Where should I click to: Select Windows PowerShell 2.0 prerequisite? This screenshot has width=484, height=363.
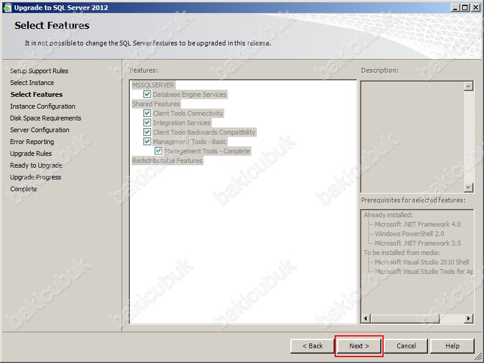point(410,234)
